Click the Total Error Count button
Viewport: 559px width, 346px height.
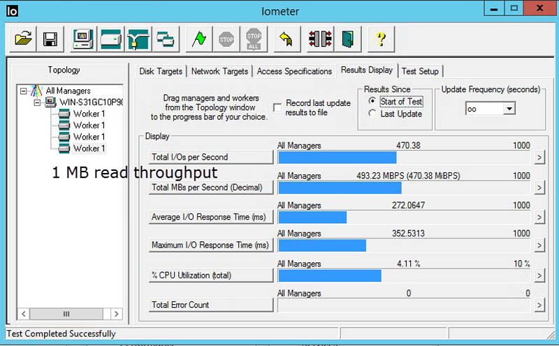(211, 305)
